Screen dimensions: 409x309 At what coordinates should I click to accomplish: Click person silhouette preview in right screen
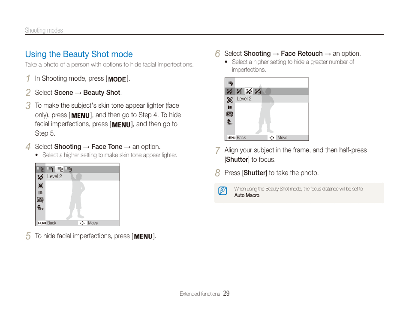click(265, 109)
